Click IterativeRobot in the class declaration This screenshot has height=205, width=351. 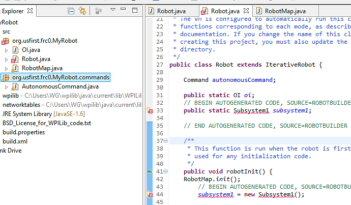coord(290,65)
